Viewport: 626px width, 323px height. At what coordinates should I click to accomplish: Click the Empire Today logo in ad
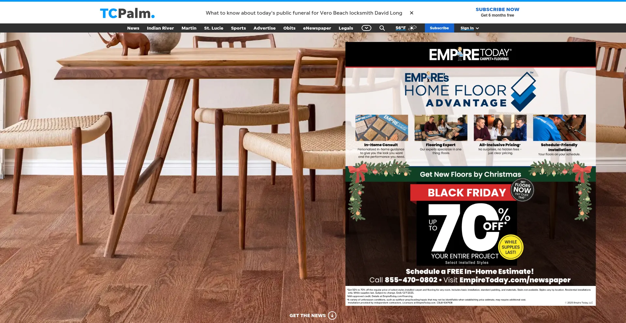pyautogui.click(x=470, y=54)
